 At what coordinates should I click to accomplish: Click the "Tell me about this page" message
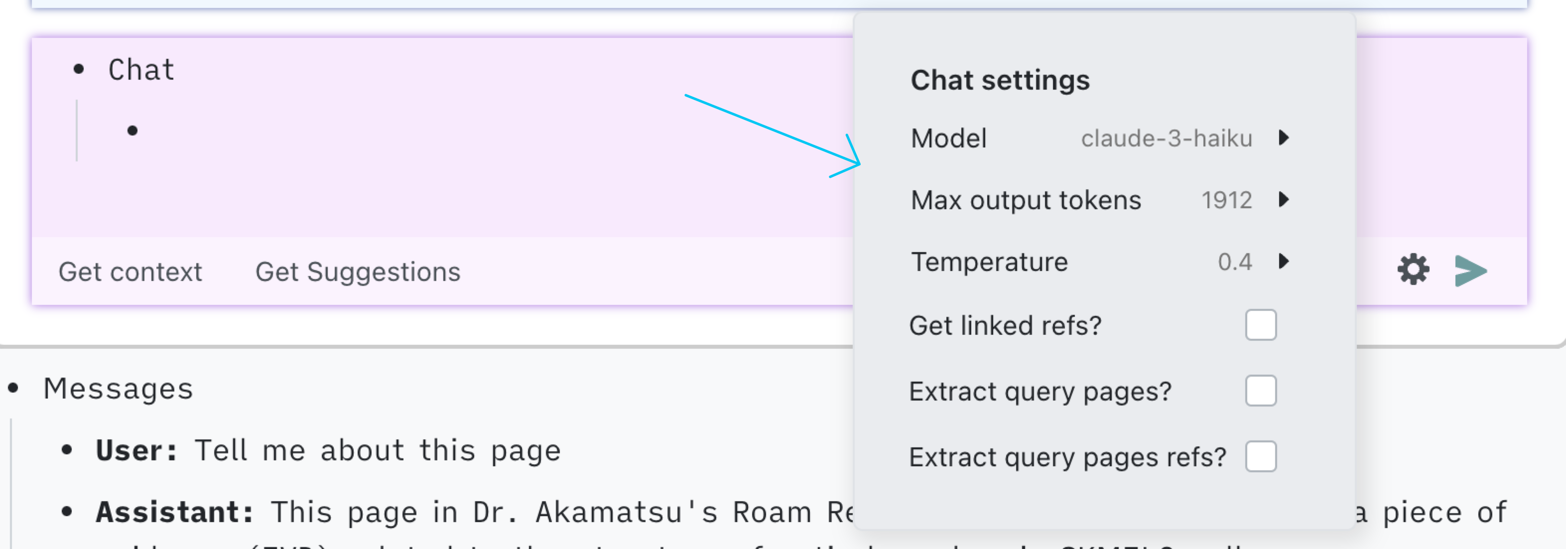click(377, 450)
